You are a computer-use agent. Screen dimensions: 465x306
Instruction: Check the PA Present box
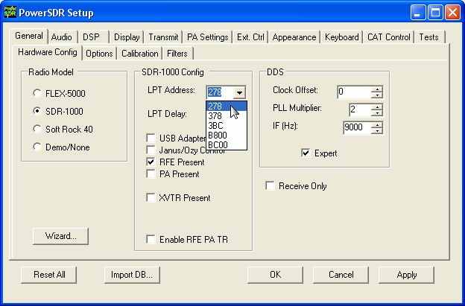(x=151, y=174)
